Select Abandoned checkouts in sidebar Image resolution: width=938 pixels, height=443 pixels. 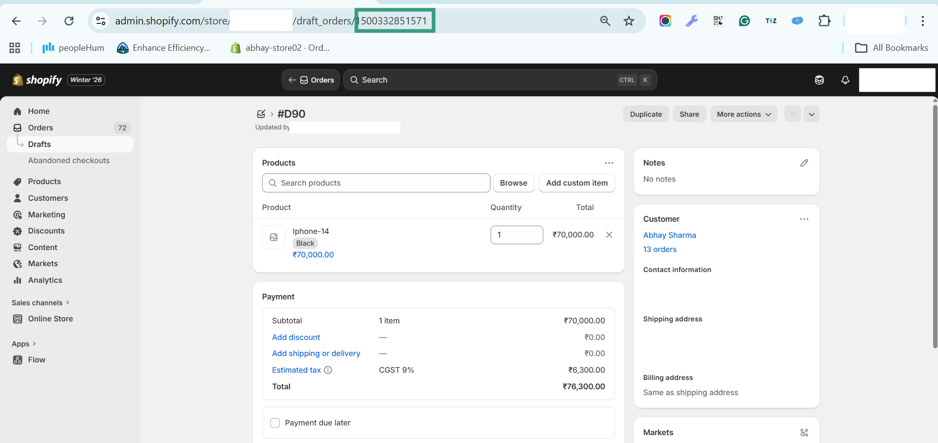click(68, 161)
